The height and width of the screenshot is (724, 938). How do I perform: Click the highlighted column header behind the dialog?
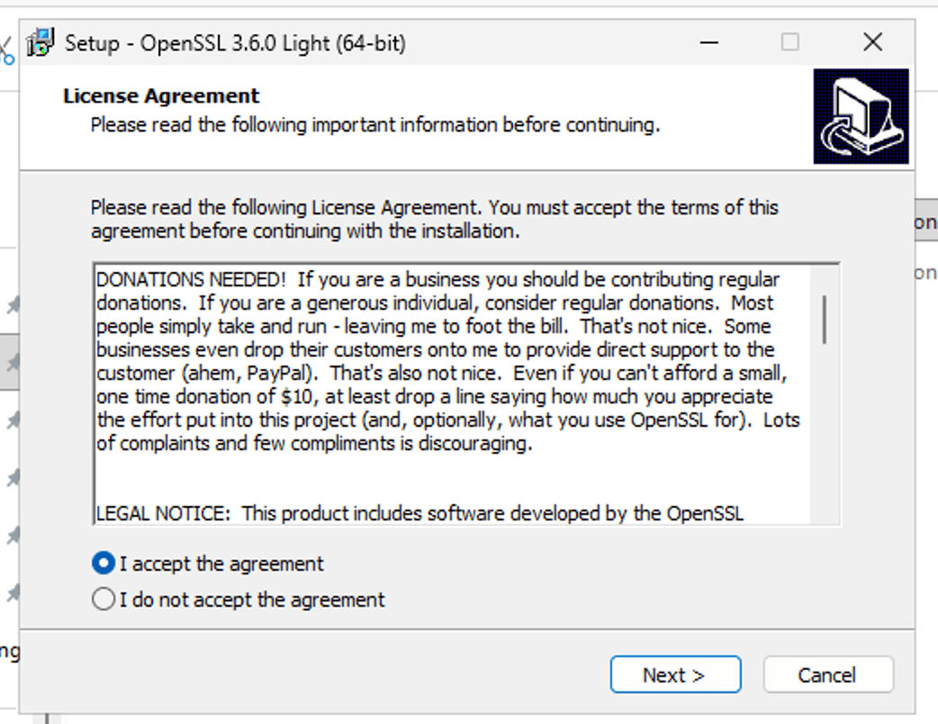(926, 222)
